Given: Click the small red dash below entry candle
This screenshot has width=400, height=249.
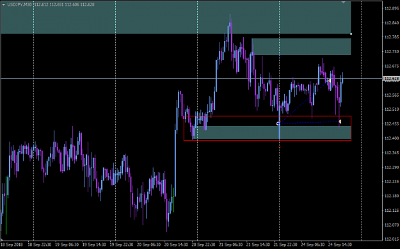Looking at the screenshot, I should click(279, 147).
